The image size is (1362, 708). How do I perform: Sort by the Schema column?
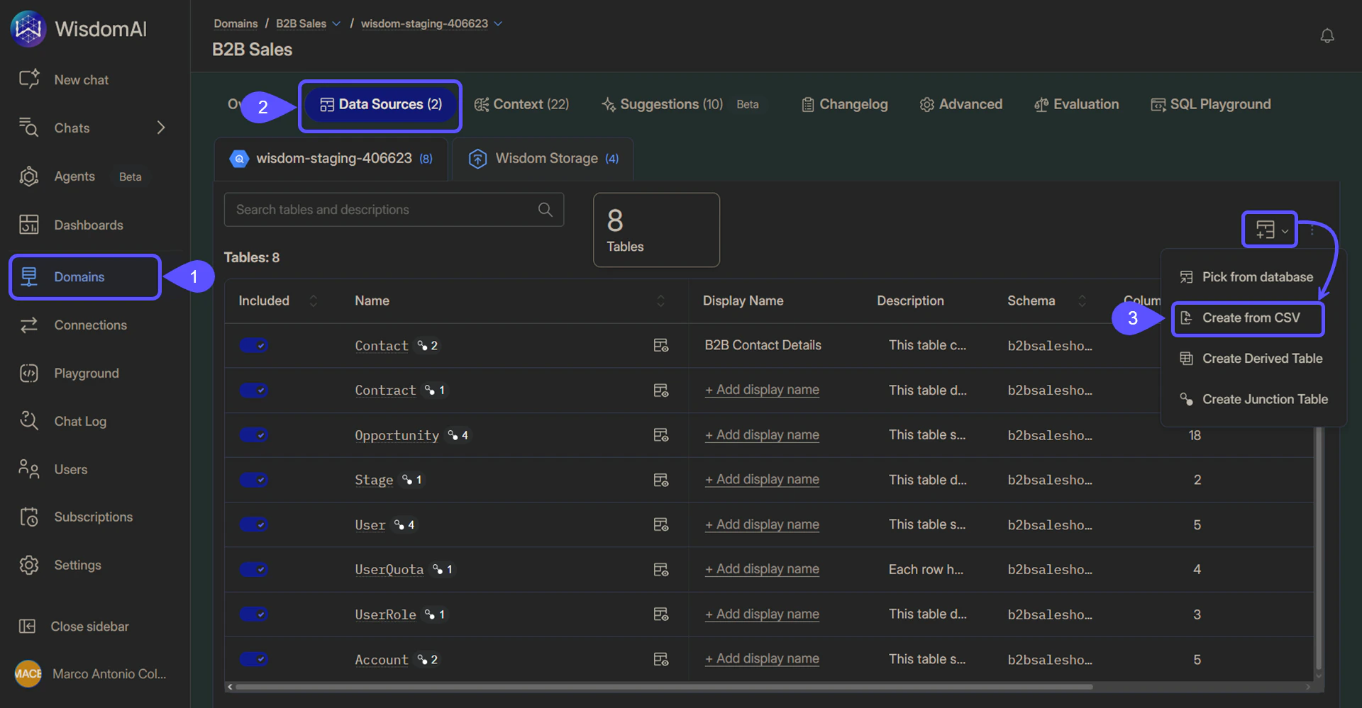[x=1082, y=301]
